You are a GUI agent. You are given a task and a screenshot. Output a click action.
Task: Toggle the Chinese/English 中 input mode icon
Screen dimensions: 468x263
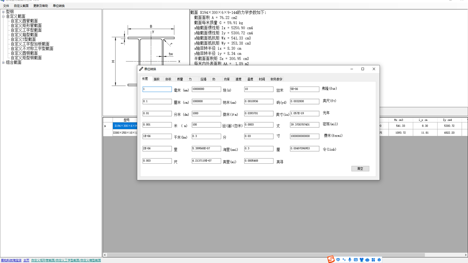338,260
